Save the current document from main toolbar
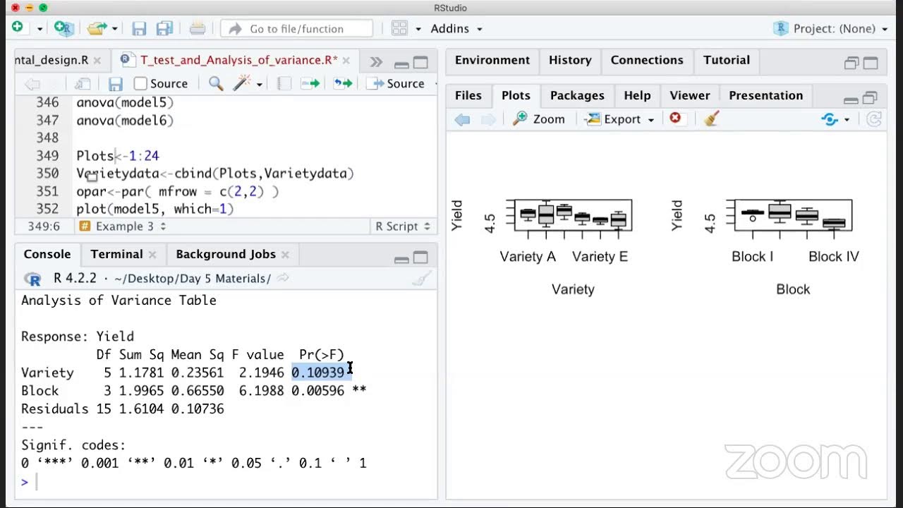 coord(139,28)
